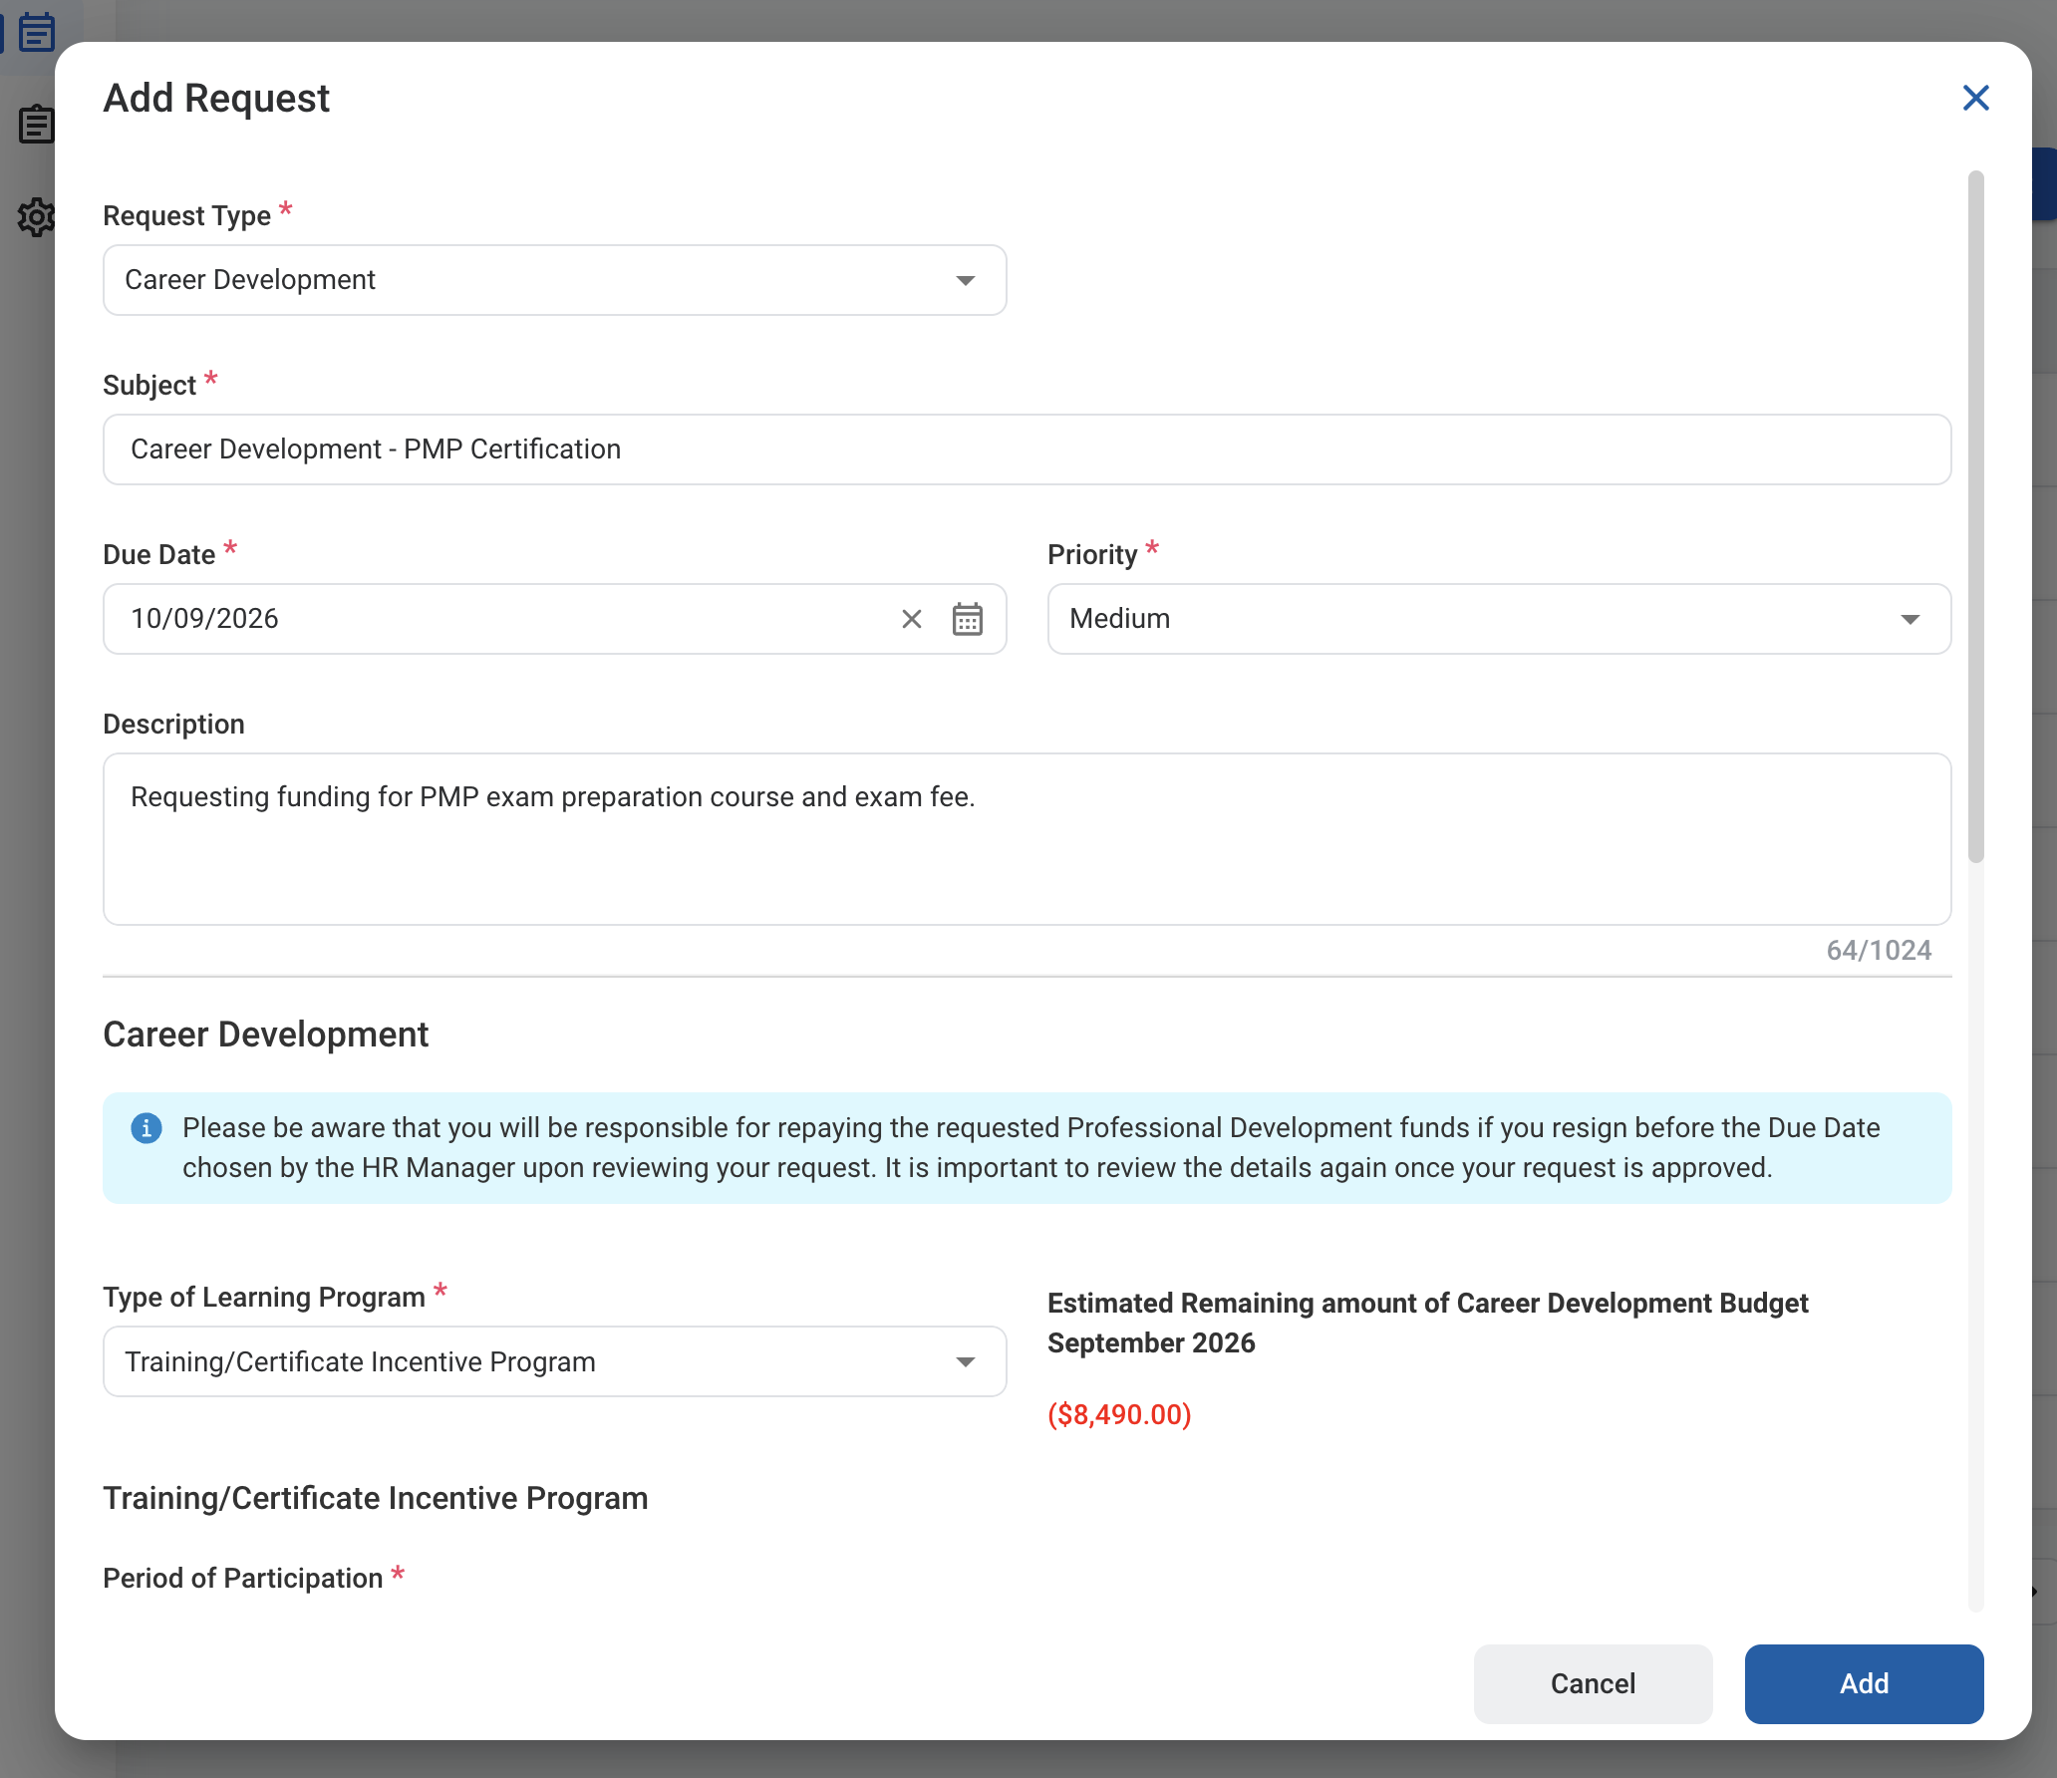Screen dimensions: 2057x1778
Task: Open the calendar notes icon in the sidebar
Action: click(37, 32)
